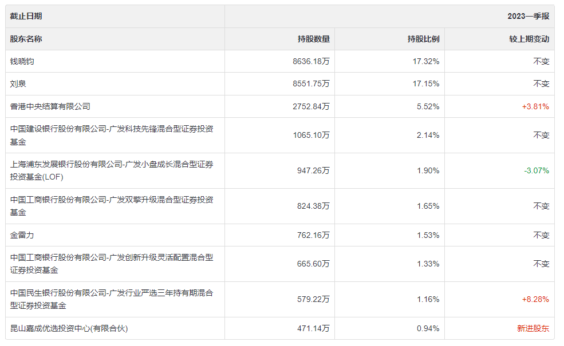This screenshot has height=346, width=564.
Task: Click the 8636.18万 holding amount cell
Action: point(311,61)
